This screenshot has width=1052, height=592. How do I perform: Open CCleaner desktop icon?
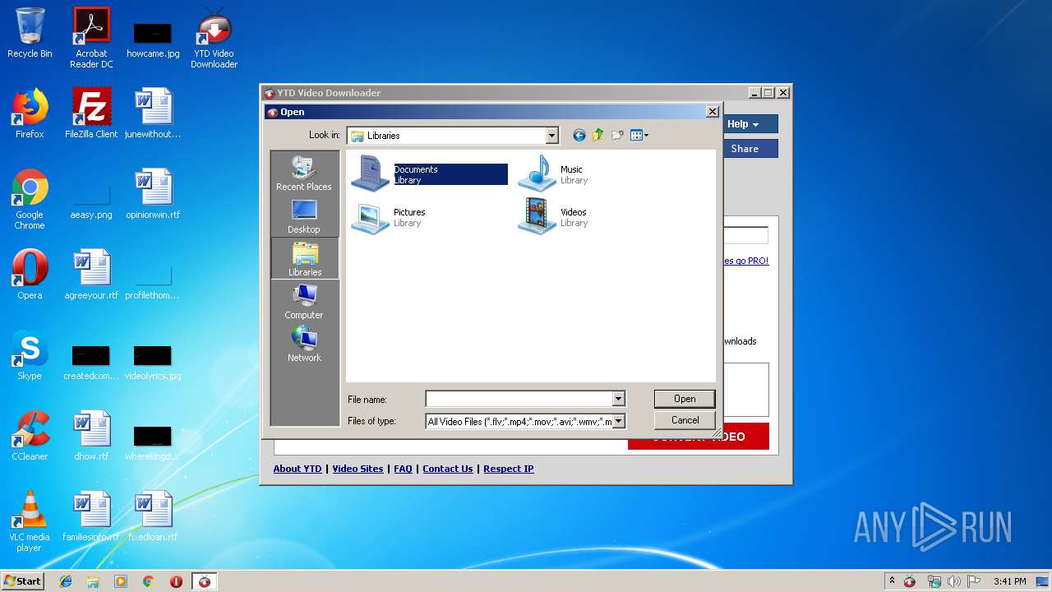pyautogui.click(x=30, y=436)
